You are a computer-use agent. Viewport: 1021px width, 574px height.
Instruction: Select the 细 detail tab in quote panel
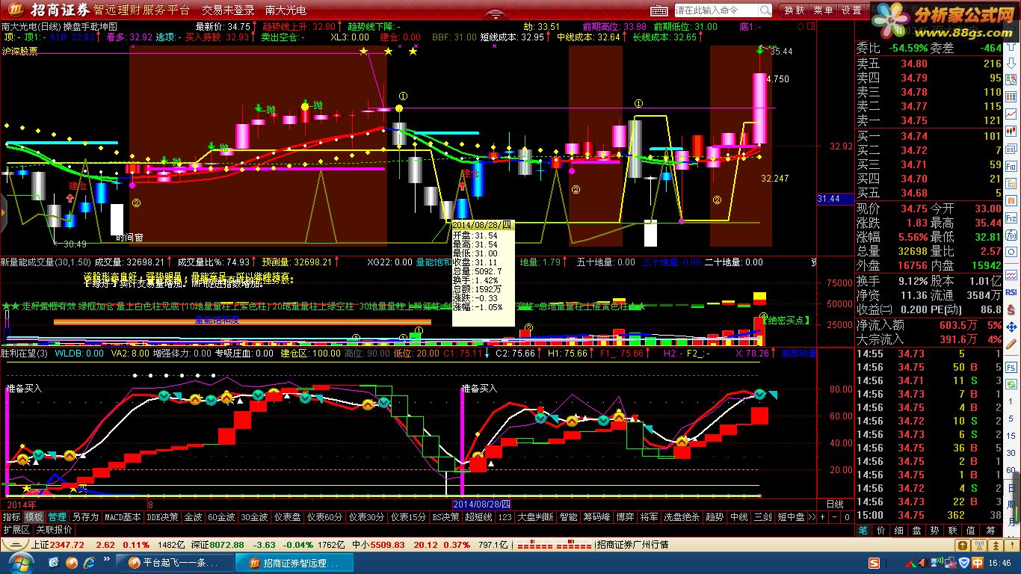(x=899, y=530)
